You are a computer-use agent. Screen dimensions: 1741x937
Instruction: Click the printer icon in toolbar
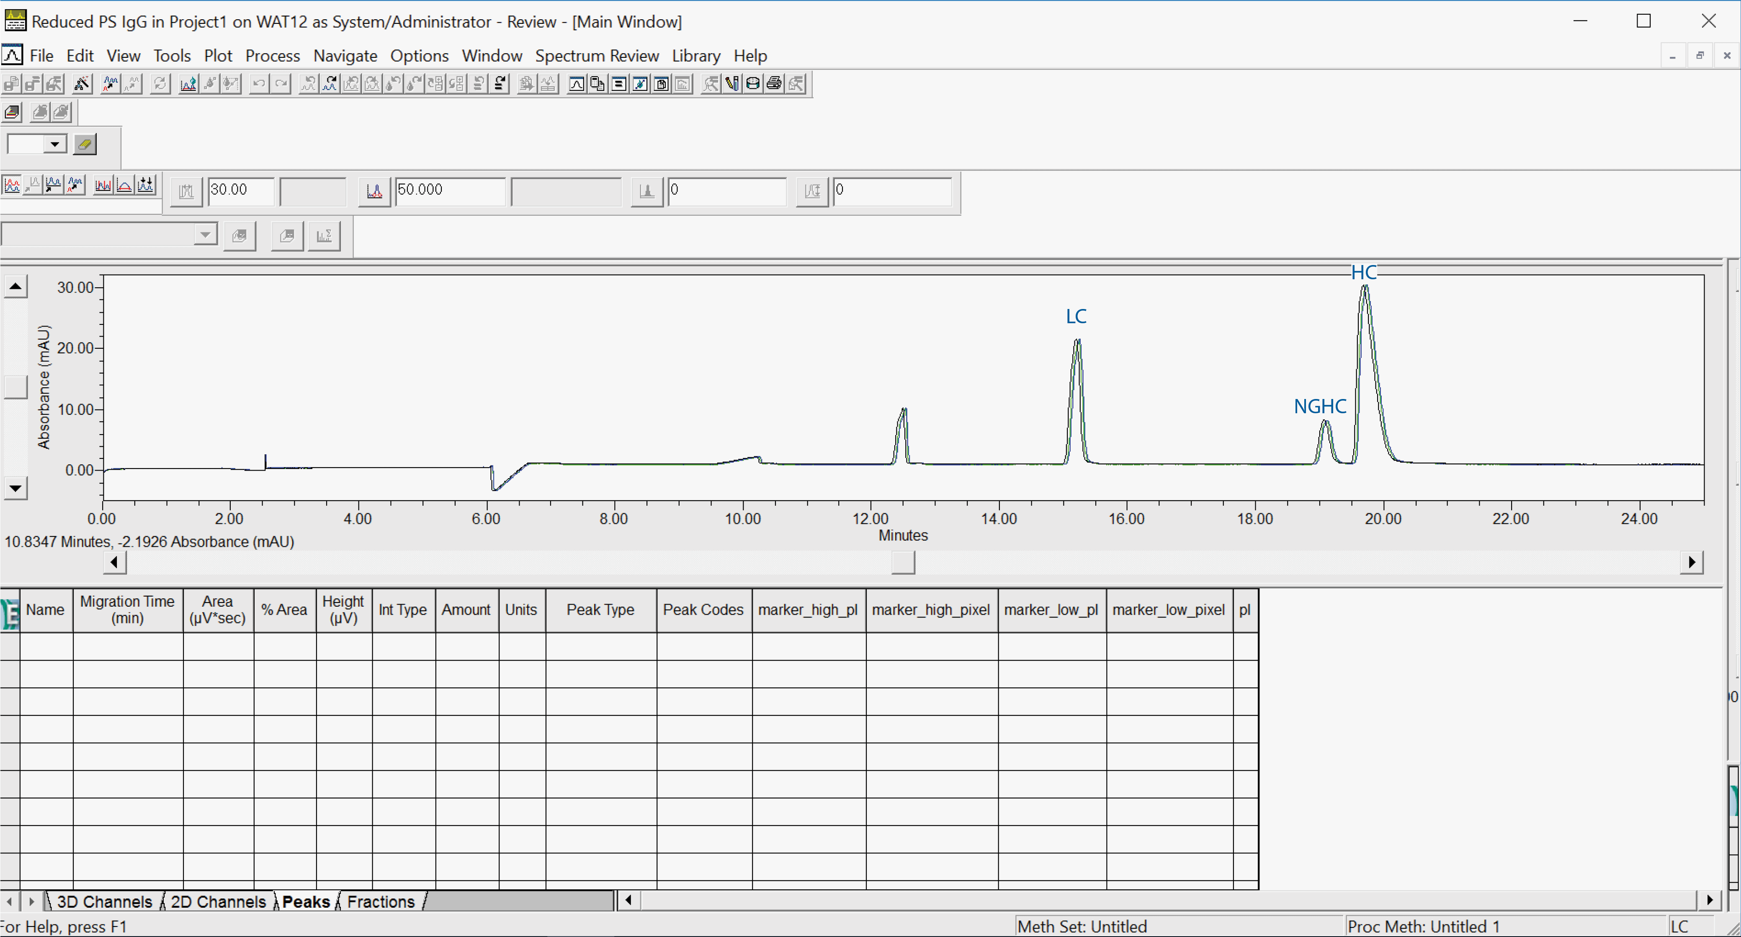pos(774,84)
